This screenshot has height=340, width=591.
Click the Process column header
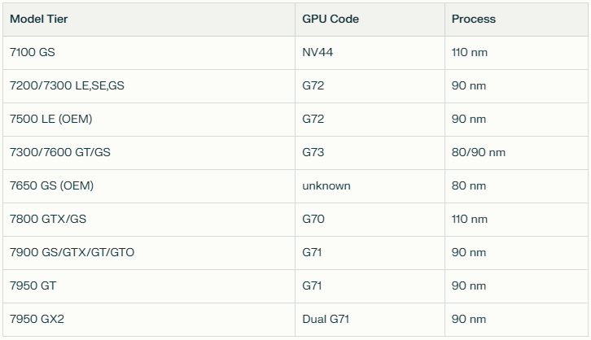point(473,19)
